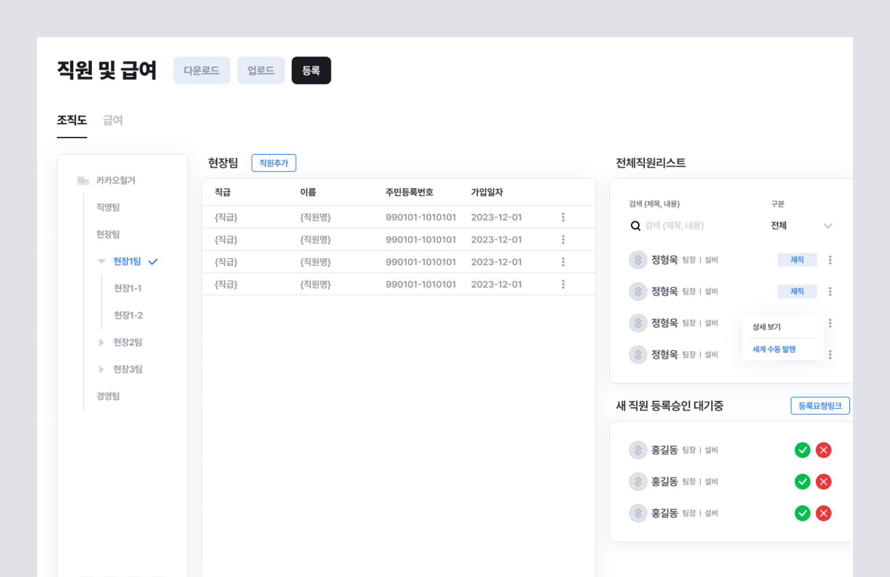Click the black 등록 button
The image size is (890, 577).
[x=311, y=71]
